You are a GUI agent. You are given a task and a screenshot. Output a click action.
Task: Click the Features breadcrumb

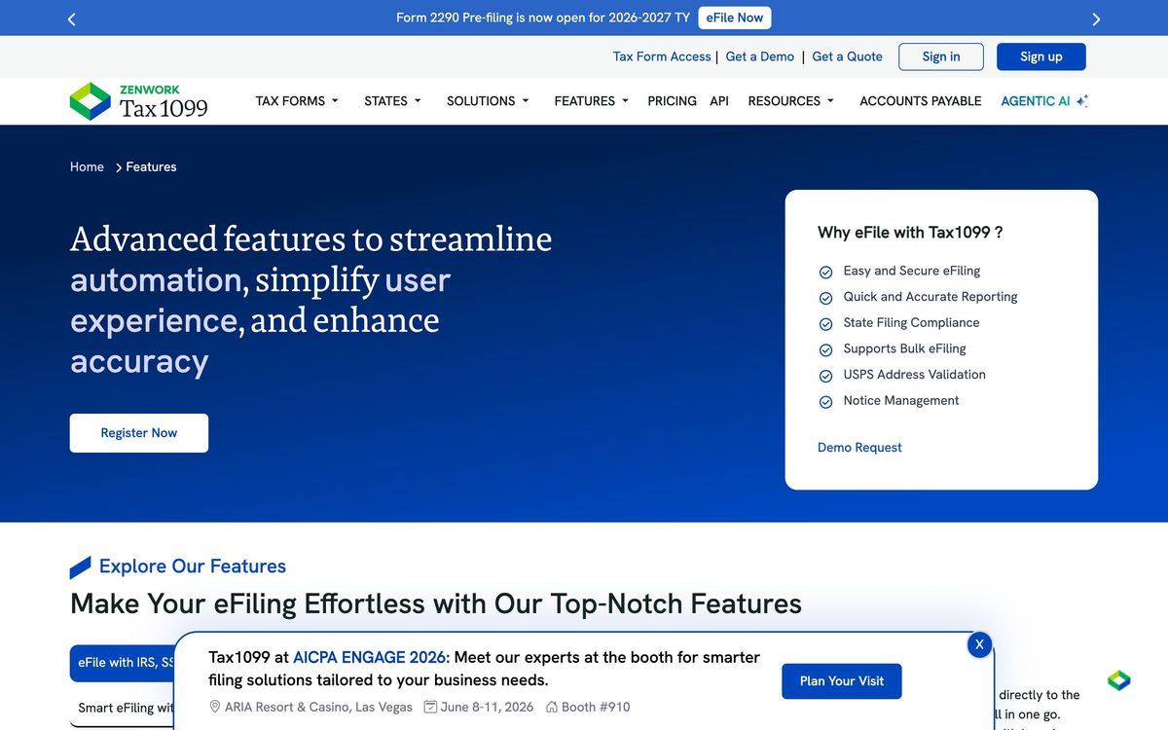coord(151,166)
